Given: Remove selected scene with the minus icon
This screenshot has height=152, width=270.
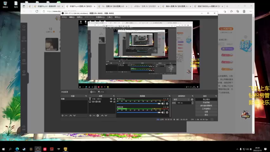Looking at the screenshot, I should point(66,116).
